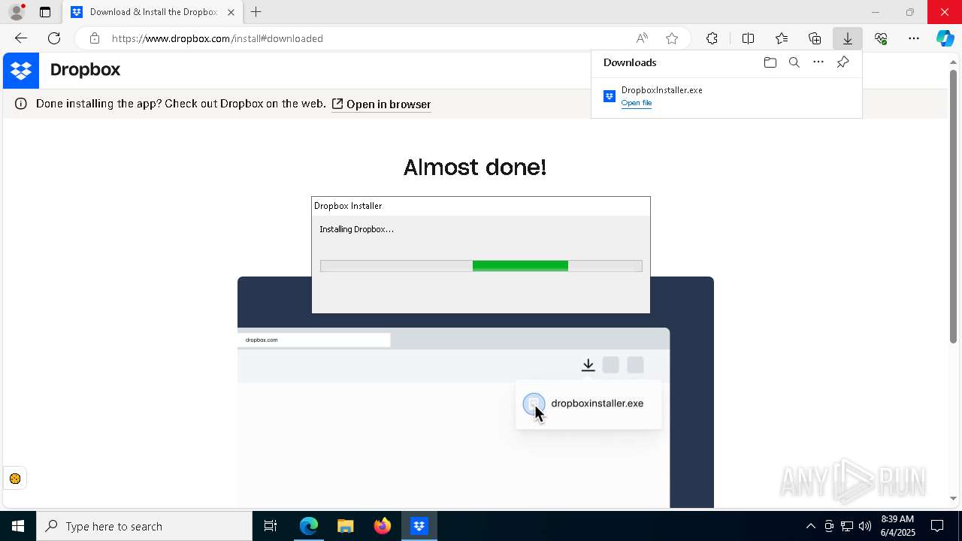Open Windows Start menu
The height and width of the screenshot is (541, 962).
click(x=18, y=526)
